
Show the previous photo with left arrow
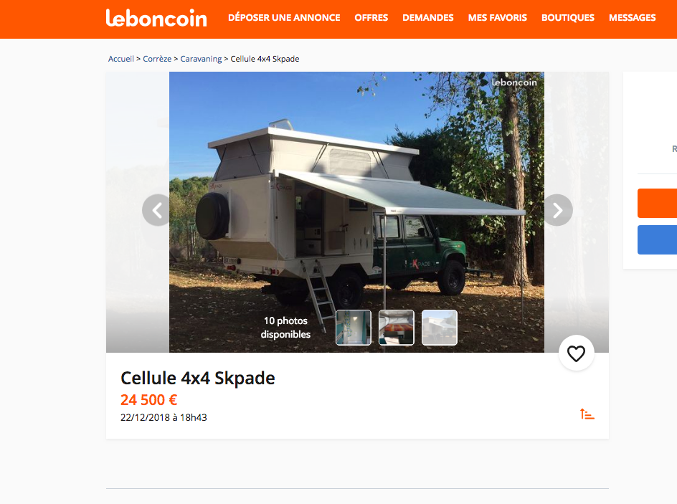157,210
